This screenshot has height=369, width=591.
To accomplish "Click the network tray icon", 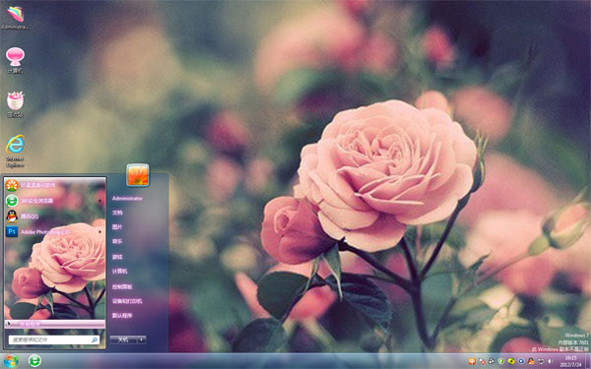I will click(541, 361).
